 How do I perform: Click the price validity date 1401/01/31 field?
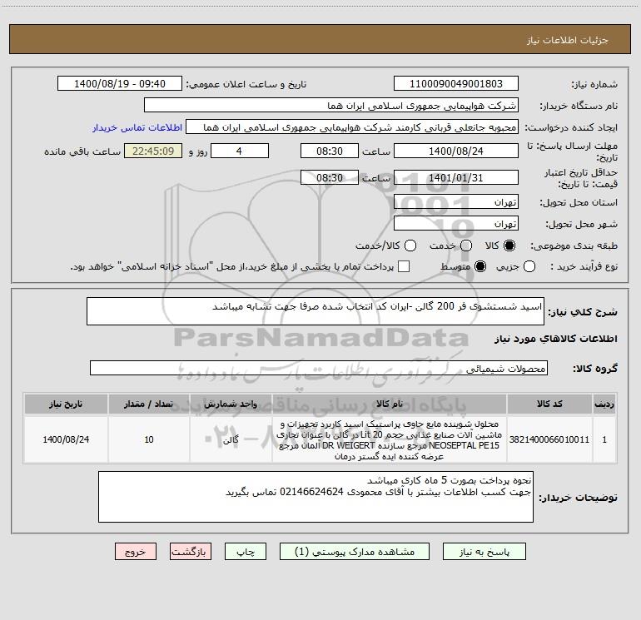click(456, 177)
